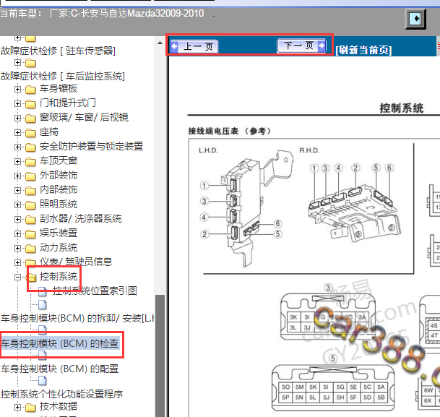Go to the previous page (上一页)
This screenshot has width=440, height=417.
[x=194, y=46]
